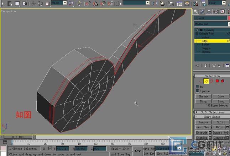The image size is (230, 156).
Task: Collapse the Editable Poly tree node
Action: point(197,34)
